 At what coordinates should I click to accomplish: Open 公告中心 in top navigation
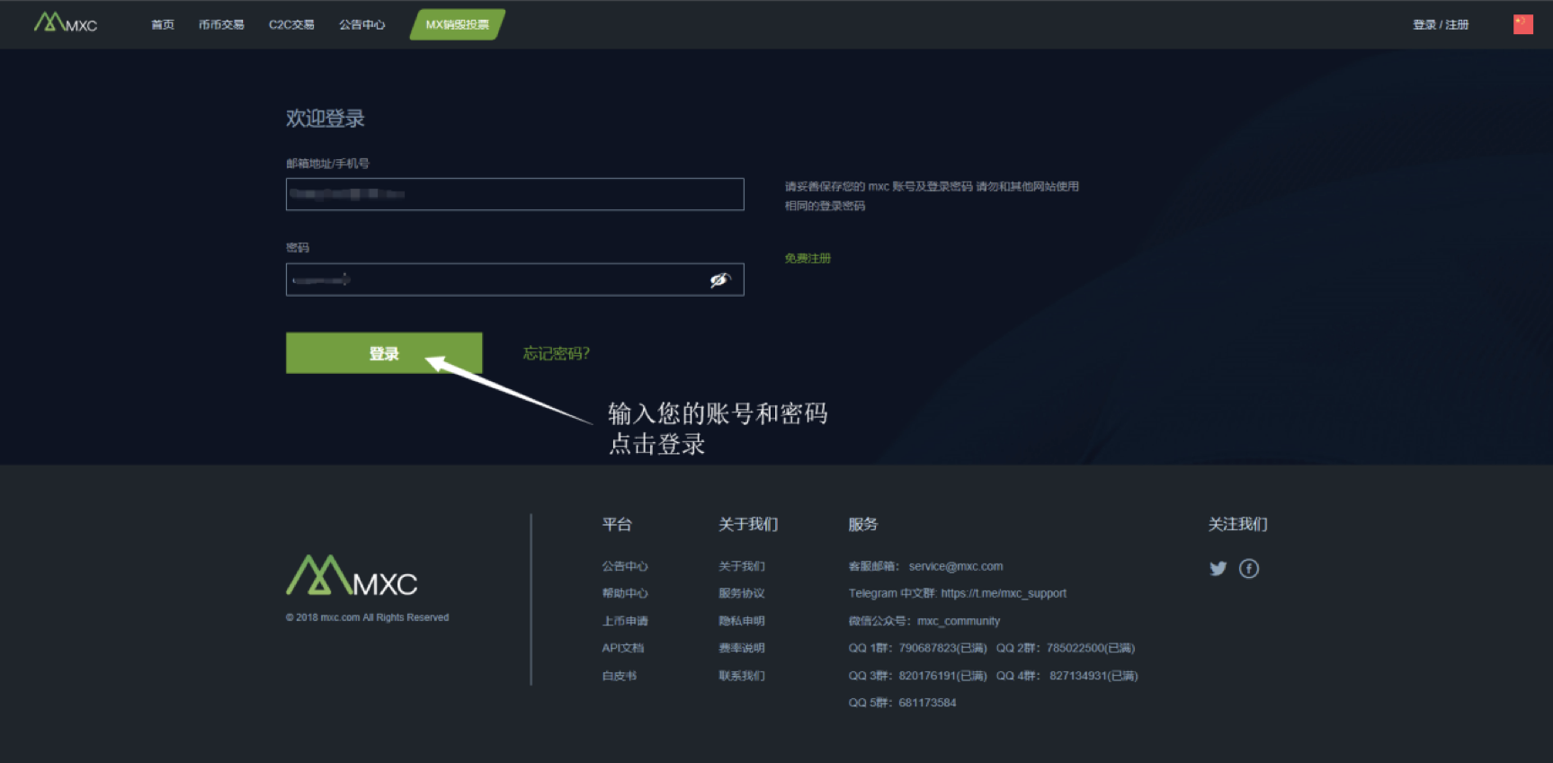(361, 24)
